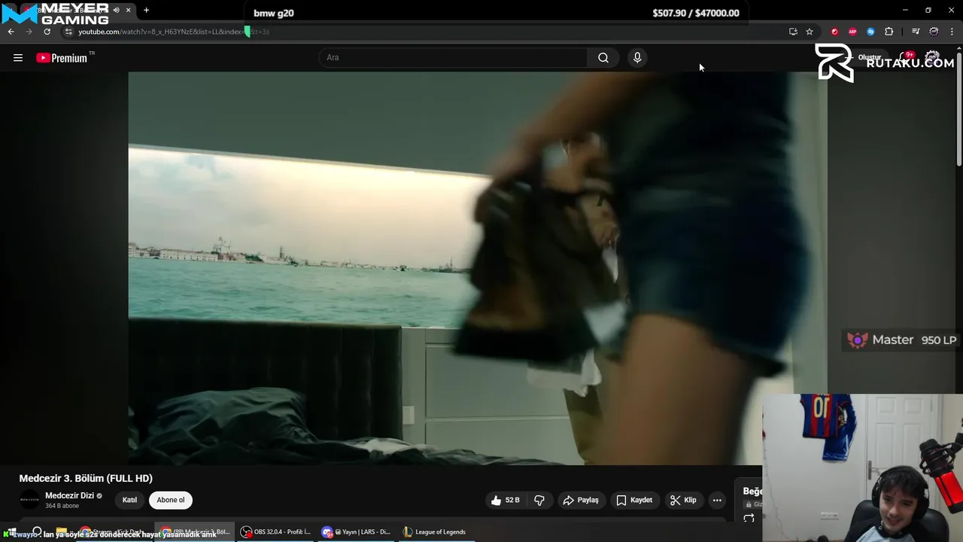Toggle playlist loop icon in side panel
Image resolution: width=963 pixels, height=542 pixels.
749,519
